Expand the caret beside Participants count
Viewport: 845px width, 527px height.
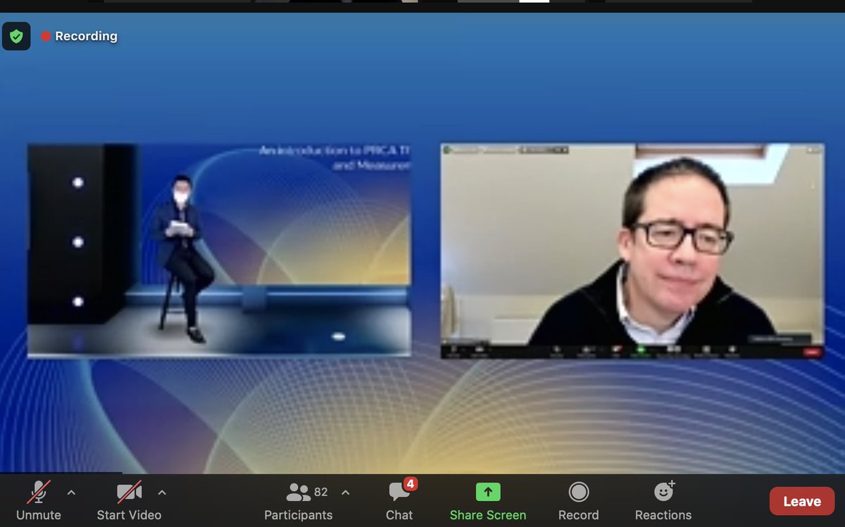pos(345,493)
